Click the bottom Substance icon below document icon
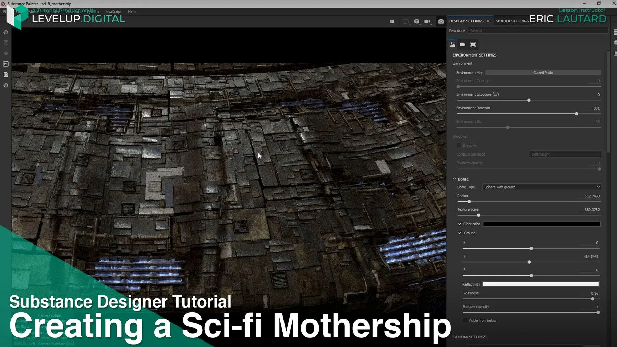Screen dimensions: 617x347 coord(6,85)
